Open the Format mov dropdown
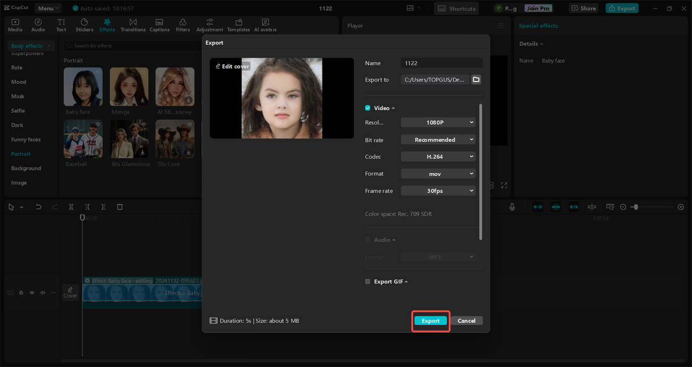692x367 pixels. click(438, 174)
